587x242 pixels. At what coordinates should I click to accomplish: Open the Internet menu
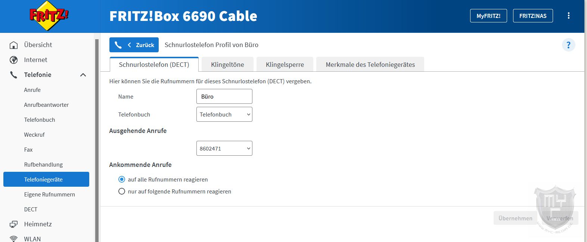coord(35,60)
